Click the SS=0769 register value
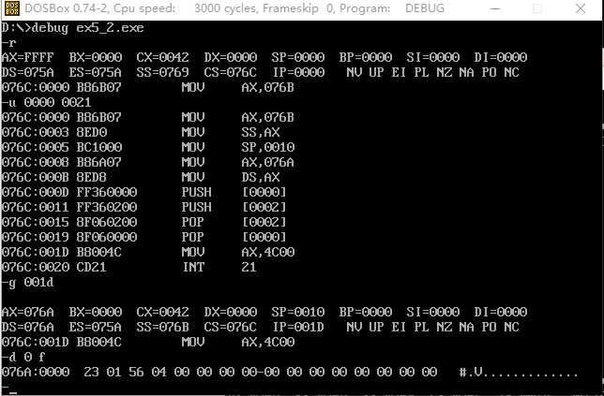Viewport: 604px width, 396px height. click(162, 72)
